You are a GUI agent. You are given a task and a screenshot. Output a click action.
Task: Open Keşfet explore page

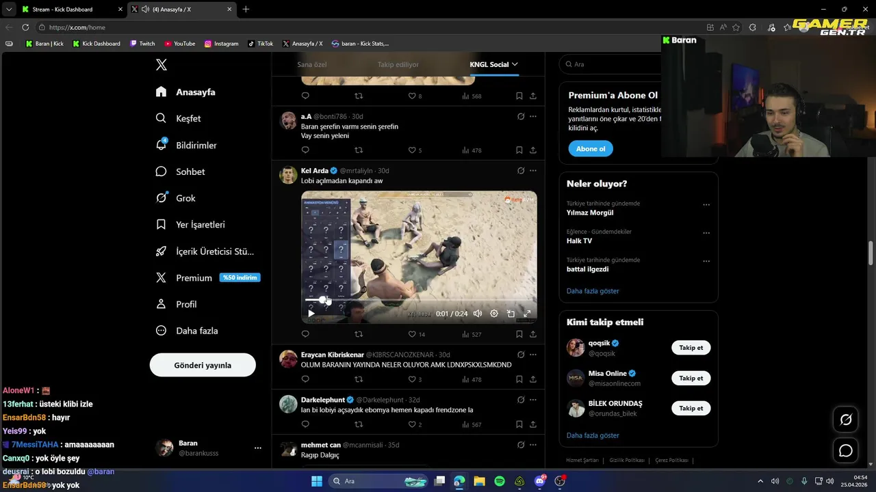coord(178,118)
